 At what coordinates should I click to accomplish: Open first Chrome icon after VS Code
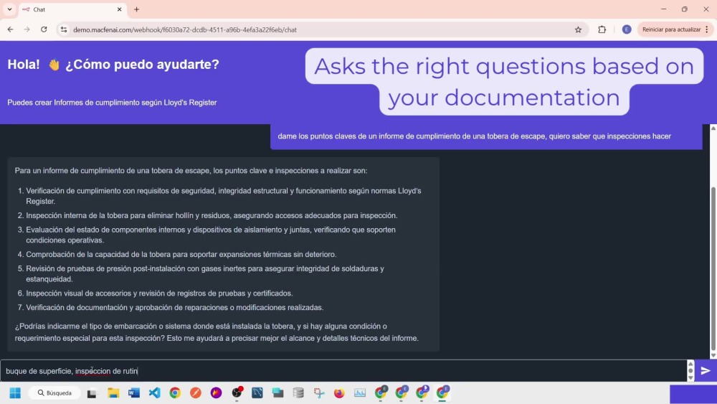175,393
